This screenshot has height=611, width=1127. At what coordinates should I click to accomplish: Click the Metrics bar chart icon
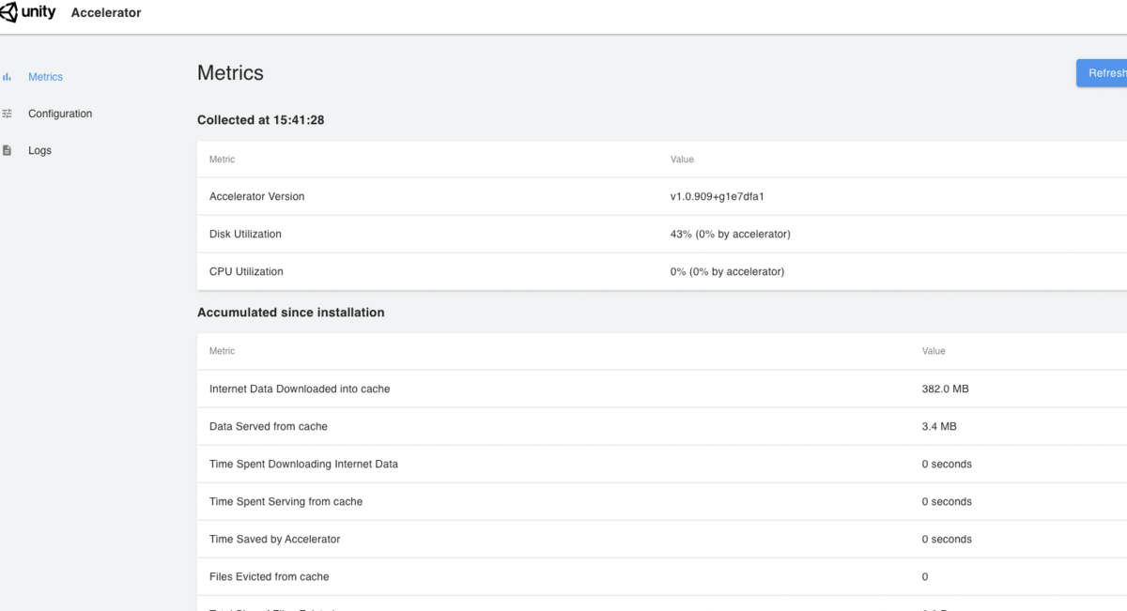[x=8, y=77]
